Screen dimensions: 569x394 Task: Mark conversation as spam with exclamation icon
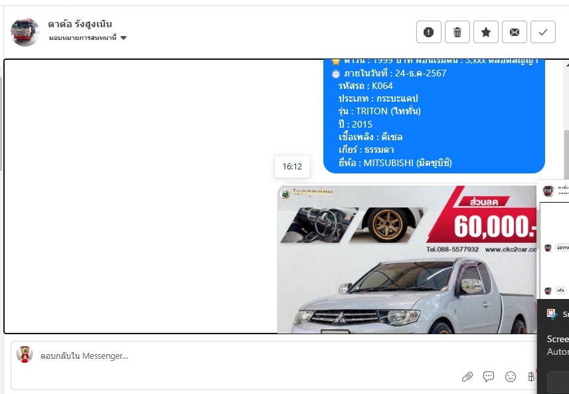[428, 33]
